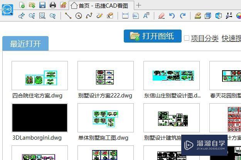Click the 项目分类 link text
This screenshot has width=241, height=160.
click(x=205, y=38)
